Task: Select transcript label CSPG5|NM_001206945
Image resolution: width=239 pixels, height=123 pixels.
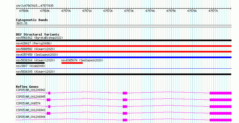Action: tap(31, 97)
